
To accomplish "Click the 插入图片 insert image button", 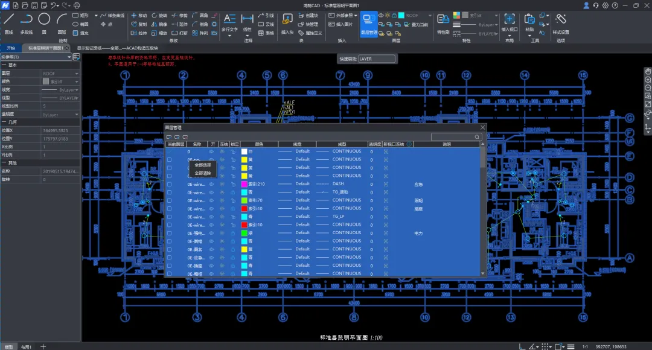I will tap(340, 25).
